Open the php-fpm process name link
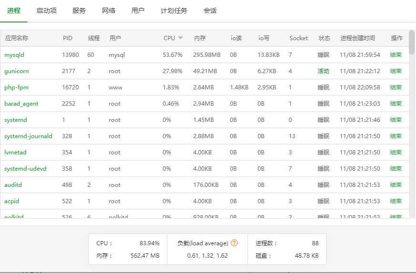 coord(16,87)
